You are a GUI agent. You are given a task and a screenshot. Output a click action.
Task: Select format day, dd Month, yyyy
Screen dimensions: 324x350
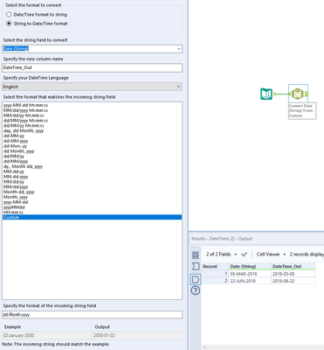coord(92,130)
